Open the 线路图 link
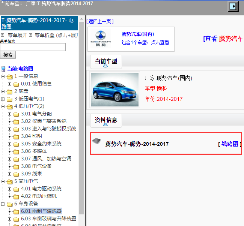The height and width of the screenshot is (226, 244). (x=230, y=144)
